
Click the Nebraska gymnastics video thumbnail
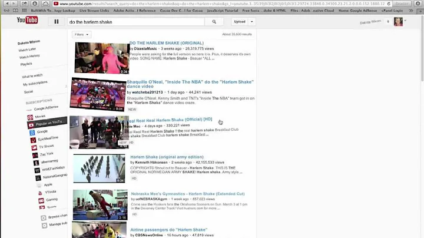tap(100, 205)
